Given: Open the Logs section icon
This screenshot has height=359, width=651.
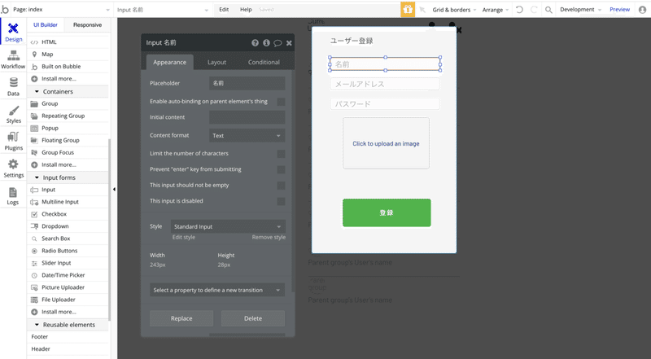Looking at the screenshot, I should (13, 192).
